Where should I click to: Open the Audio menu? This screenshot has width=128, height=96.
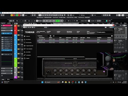pos(13,13)
